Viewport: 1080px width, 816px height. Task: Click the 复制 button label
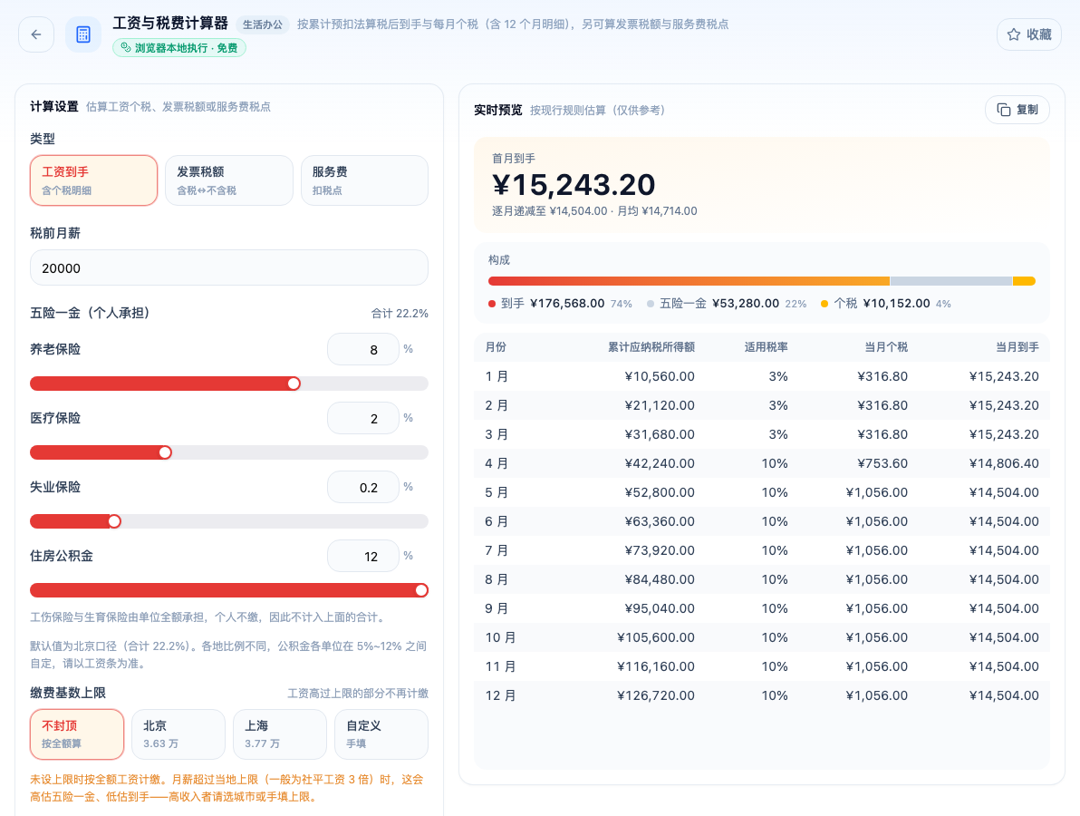(x=1027, y=110)
